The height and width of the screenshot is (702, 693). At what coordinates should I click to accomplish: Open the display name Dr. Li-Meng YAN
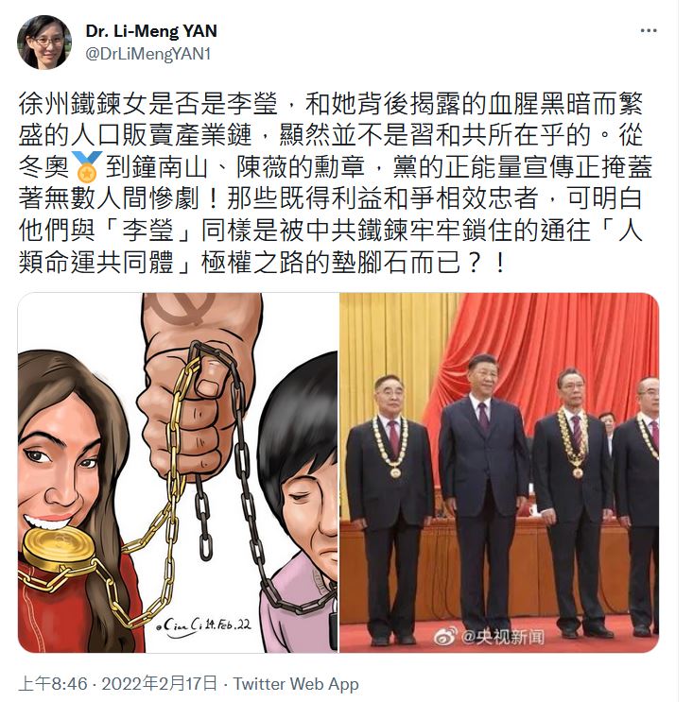click(x=151, y=31)
